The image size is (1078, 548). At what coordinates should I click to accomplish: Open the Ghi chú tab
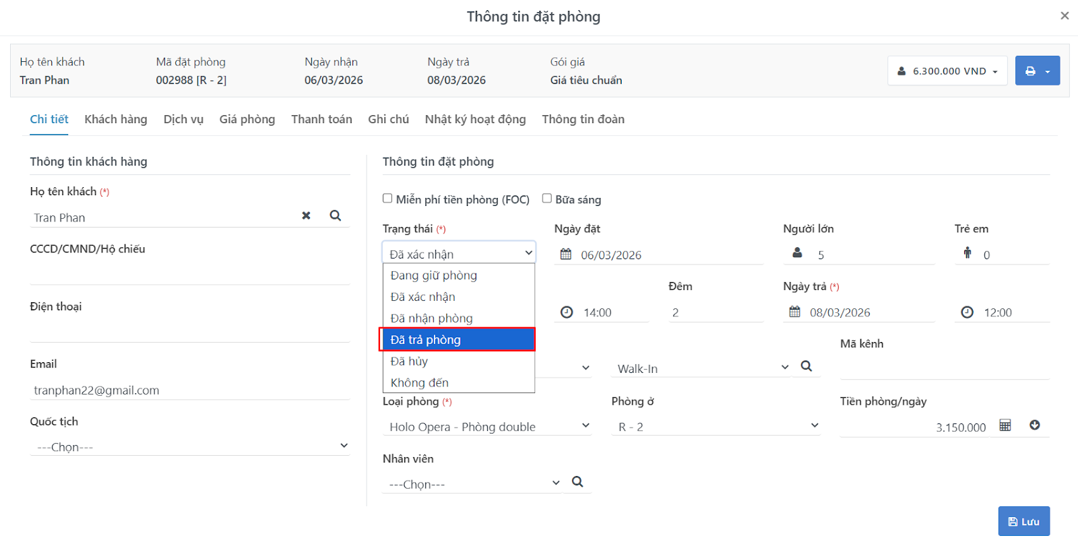point(388,119)
